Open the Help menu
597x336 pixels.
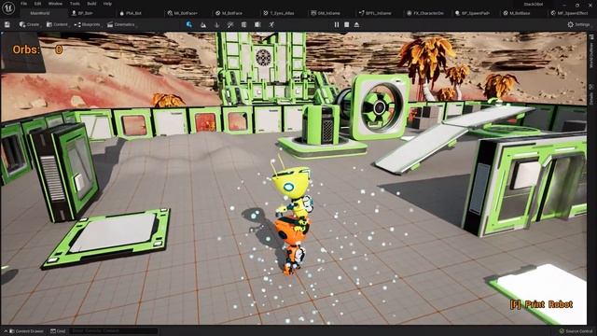108,4
